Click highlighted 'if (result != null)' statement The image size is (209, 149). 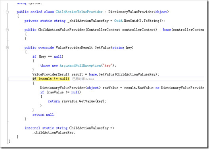51,79
